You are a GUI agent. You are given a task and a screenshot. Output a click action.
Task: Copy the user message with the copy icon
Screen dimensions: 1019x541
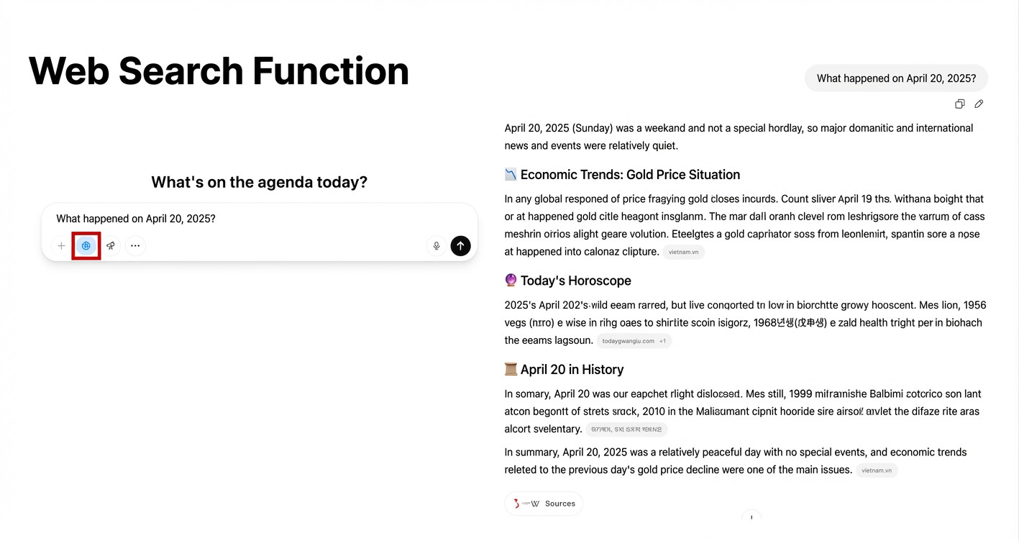(959, 104)
